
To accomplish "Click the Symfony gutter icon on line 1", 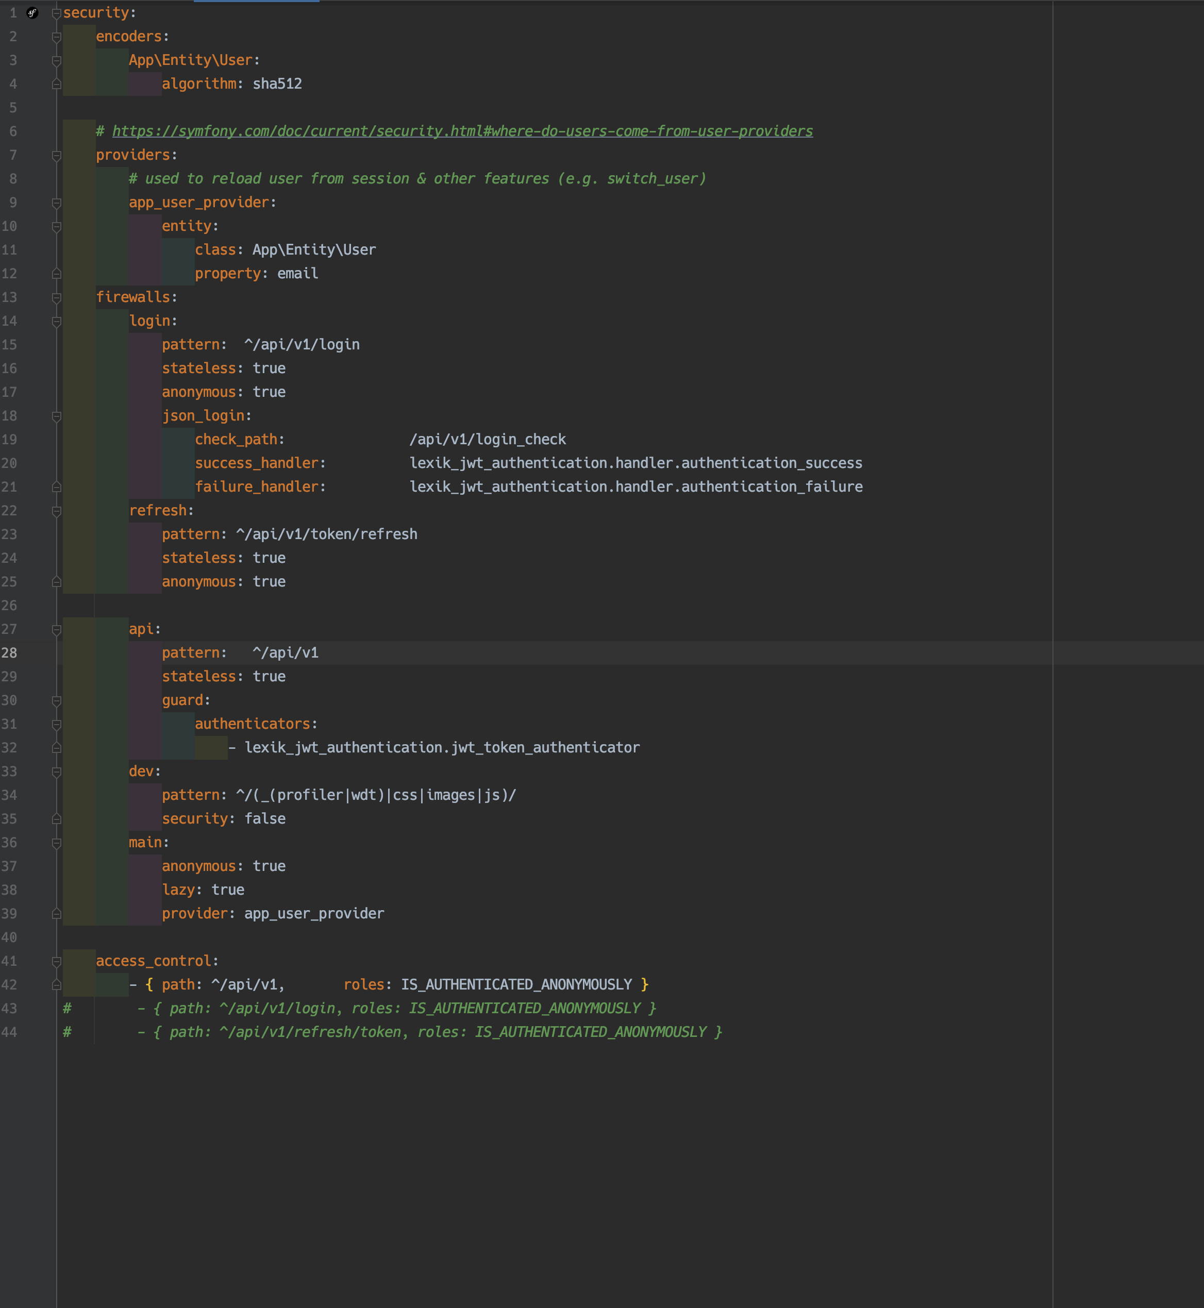I will (x=32, y=13).
